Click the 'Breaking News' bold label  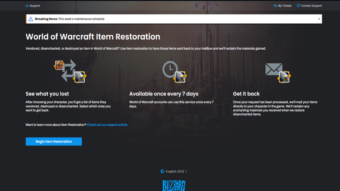point(46,19)
